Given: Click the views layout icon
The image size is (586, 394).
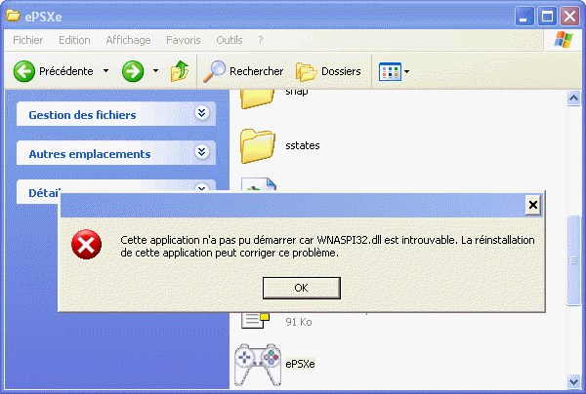Looking at the screenshot, I should click(390, 71).
